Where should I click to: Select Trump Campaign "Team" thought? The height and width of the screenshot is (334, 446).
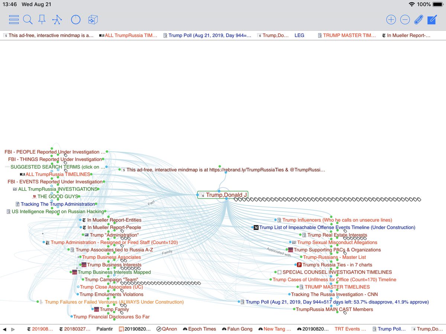(111, 279)
